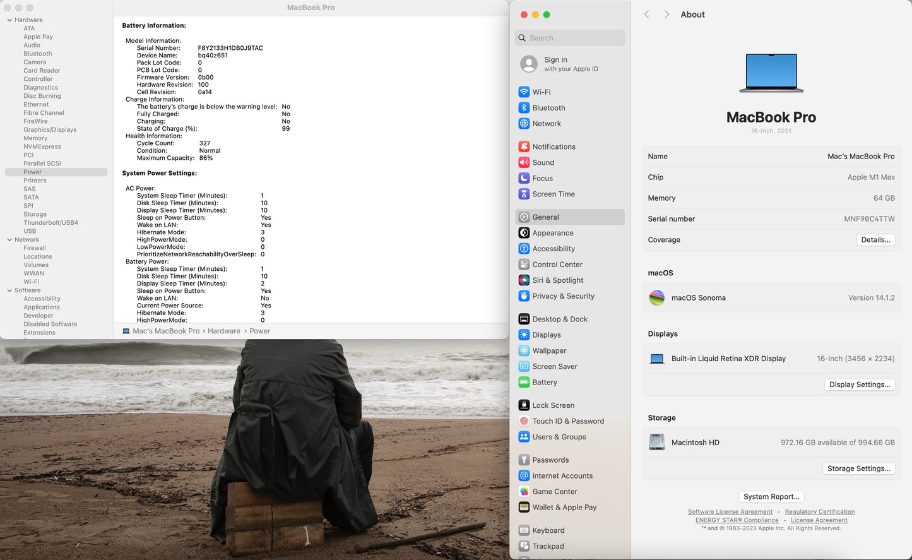Viewport: 912px width, 560px height.
Task: Select NVMExpress in System Information sidebar
Action: (x=42, y=147)
